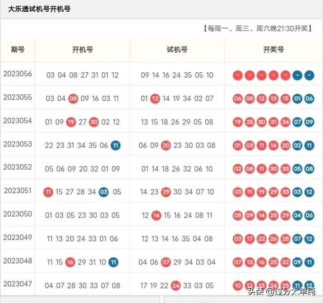
Task: Click period number 2023047
Action: click(x=18, y=284)
